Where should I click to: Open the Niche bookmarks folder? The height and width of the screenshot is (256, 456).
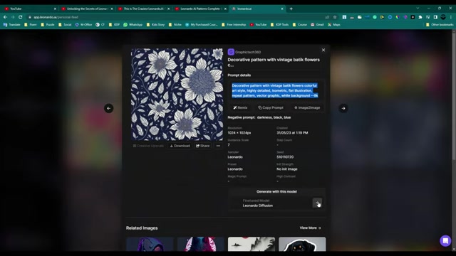point(175,25)
